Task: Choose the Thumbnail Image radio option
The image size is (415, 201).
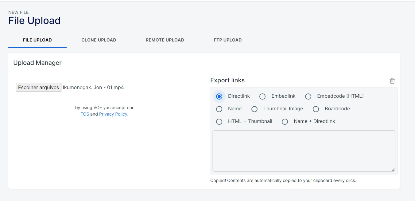Action: click(x=254, y=109)
